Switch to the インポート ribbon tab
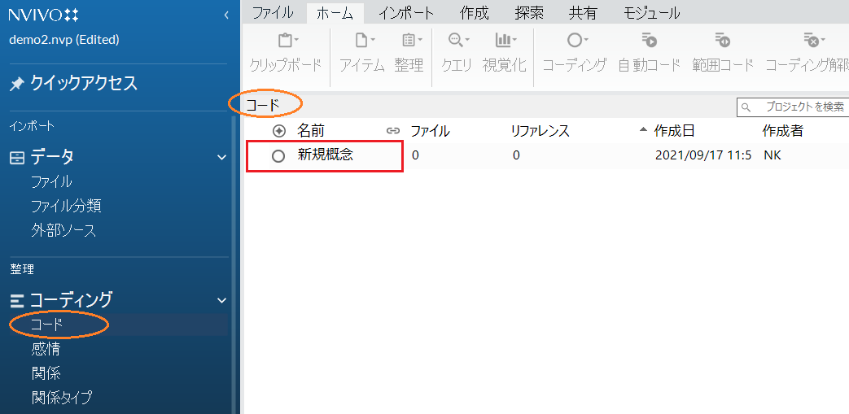Screen dimensions: 849x414 (x=406, y=12)
